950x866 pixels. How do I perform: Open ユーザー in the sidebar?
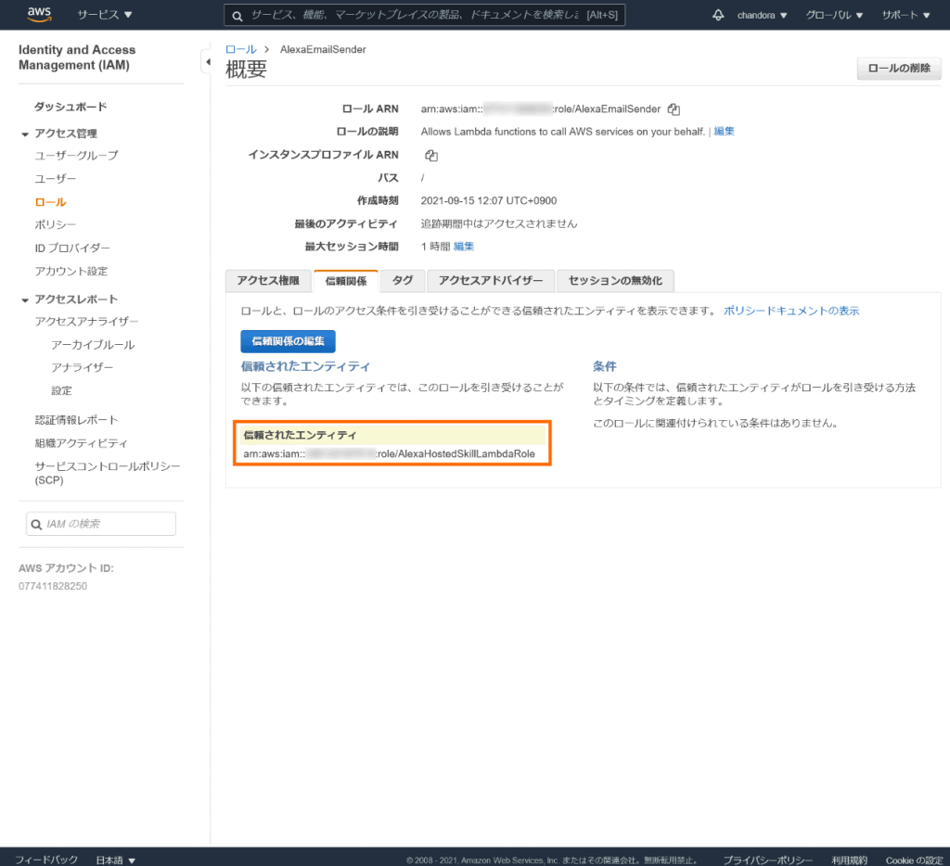pyautogui.click(x=56, y=179)
